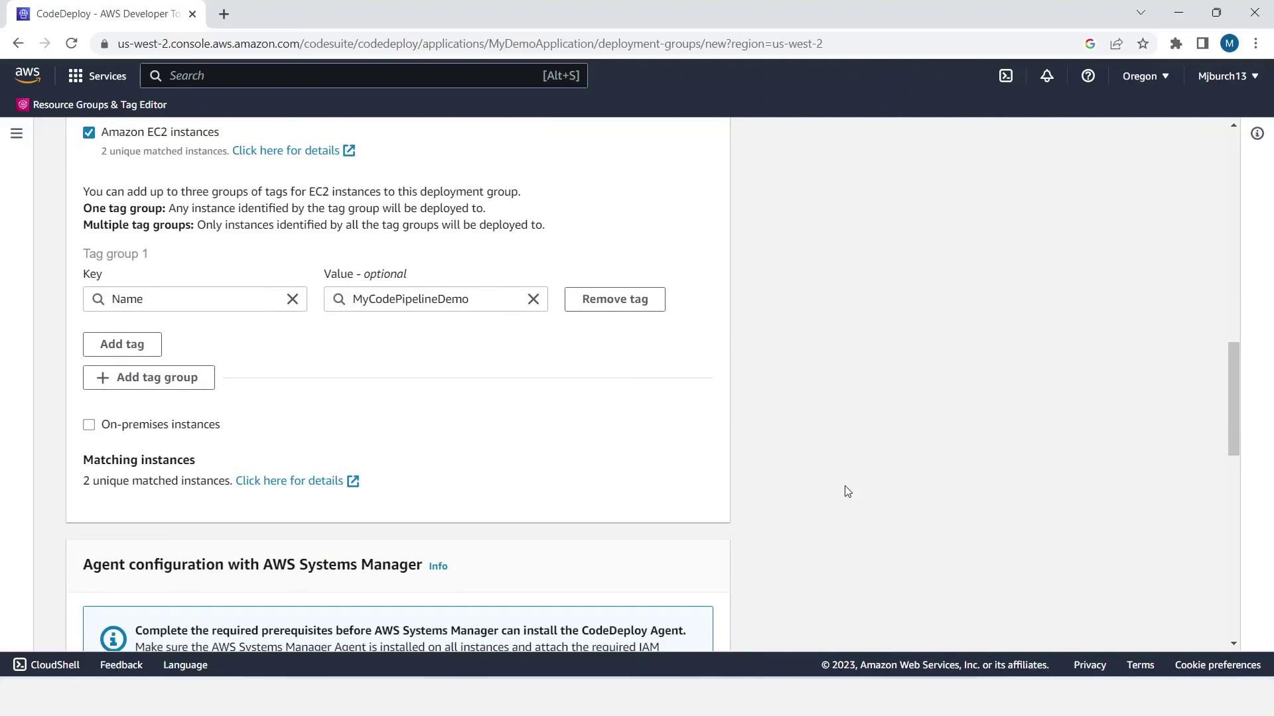The height and width of the screenshot is (716, 1274).
Task: Clear the MyCodePipelineDemo value field
Action: coord(533,299)
